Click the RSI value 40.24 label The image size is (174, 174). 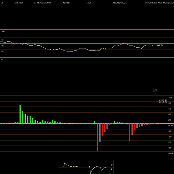tap(160, 46)
